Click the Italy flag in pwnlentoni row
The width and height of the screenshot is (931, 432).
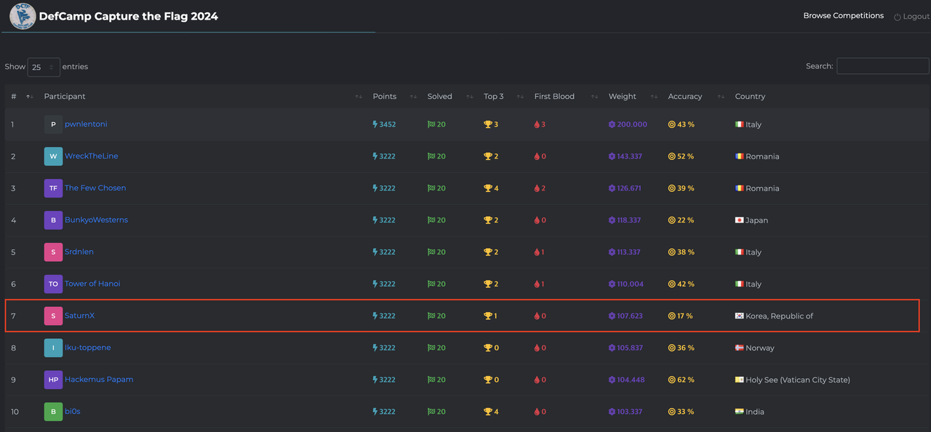pyautogui.click(x=740, y=124)
